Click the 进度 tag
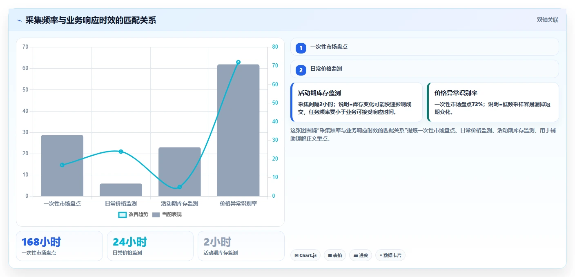 [361, 255]
